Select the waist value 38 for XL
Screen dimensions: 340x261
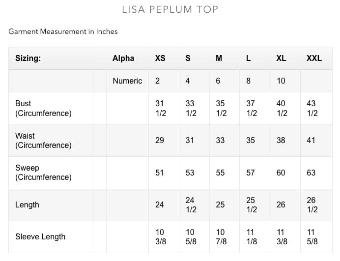pos(281,140)
